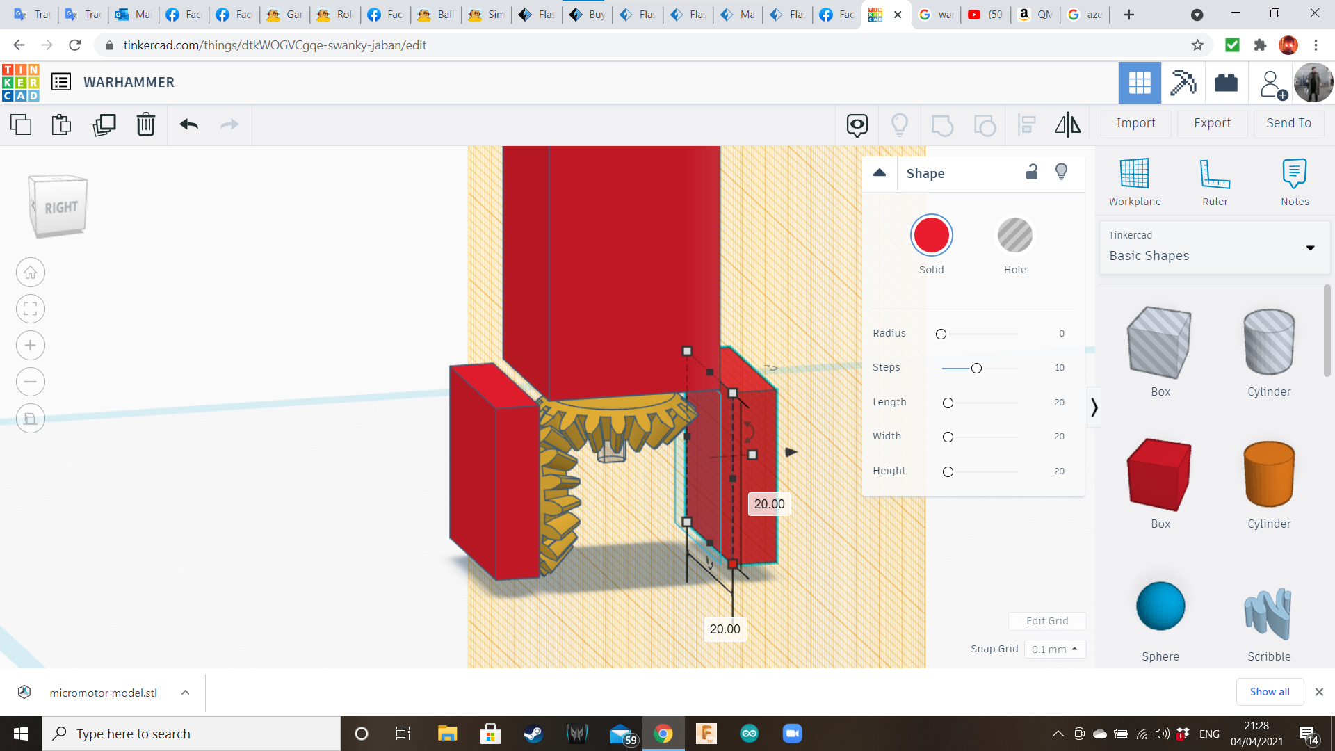The height and width of the screenshot is (751, 1335).
Task: Click the blue Sphere shape thumbnail
Action: pyautogui.click(x=1160, y=606)
